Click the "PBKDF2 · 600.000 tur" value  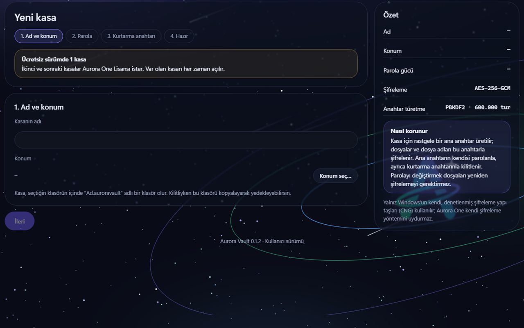[x=478, y=107]
